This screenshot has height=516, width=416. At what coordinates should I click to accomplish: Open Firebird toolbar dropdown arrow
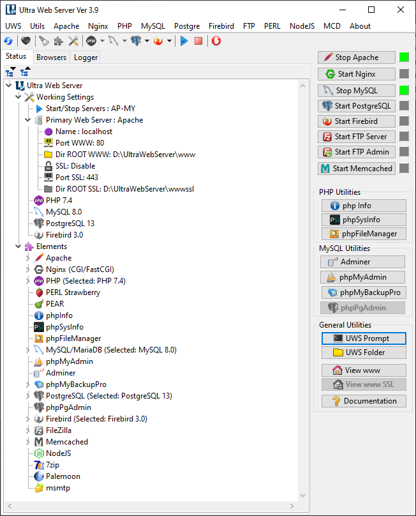(169, 41)
